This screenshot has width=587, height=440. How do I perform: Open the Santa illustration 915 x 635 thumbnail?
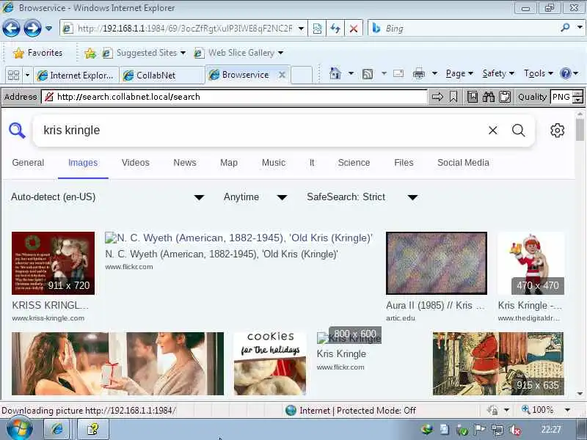pos(498,364)
